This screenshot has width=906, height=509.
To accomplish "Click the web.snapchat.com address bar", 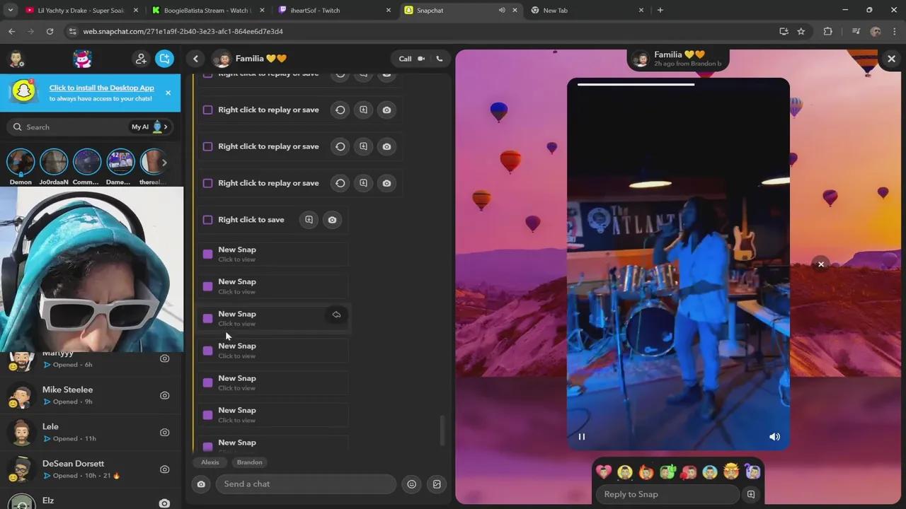I will click(425, 32).
